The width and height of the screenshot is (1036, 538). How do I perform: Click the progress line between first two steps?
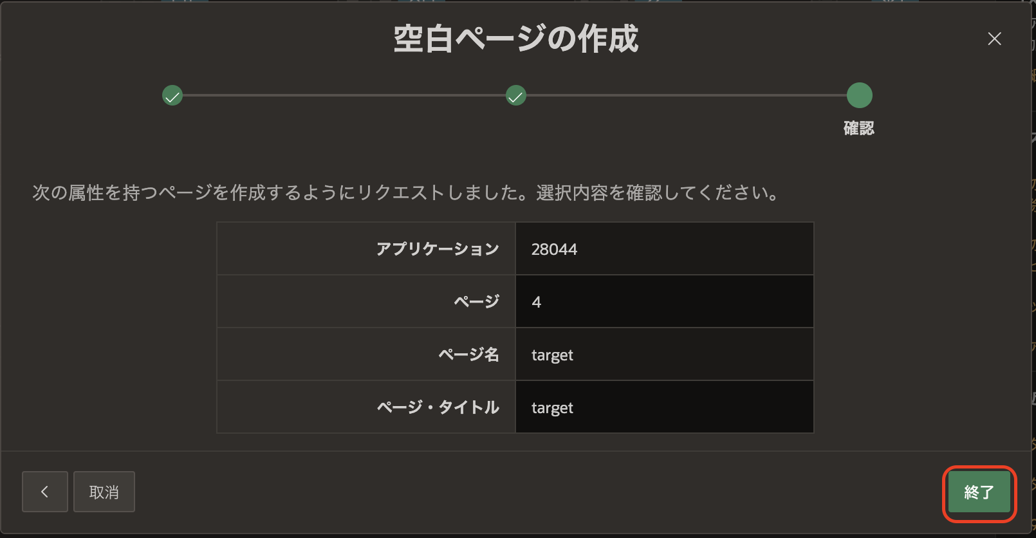click(x=344, y=95)
